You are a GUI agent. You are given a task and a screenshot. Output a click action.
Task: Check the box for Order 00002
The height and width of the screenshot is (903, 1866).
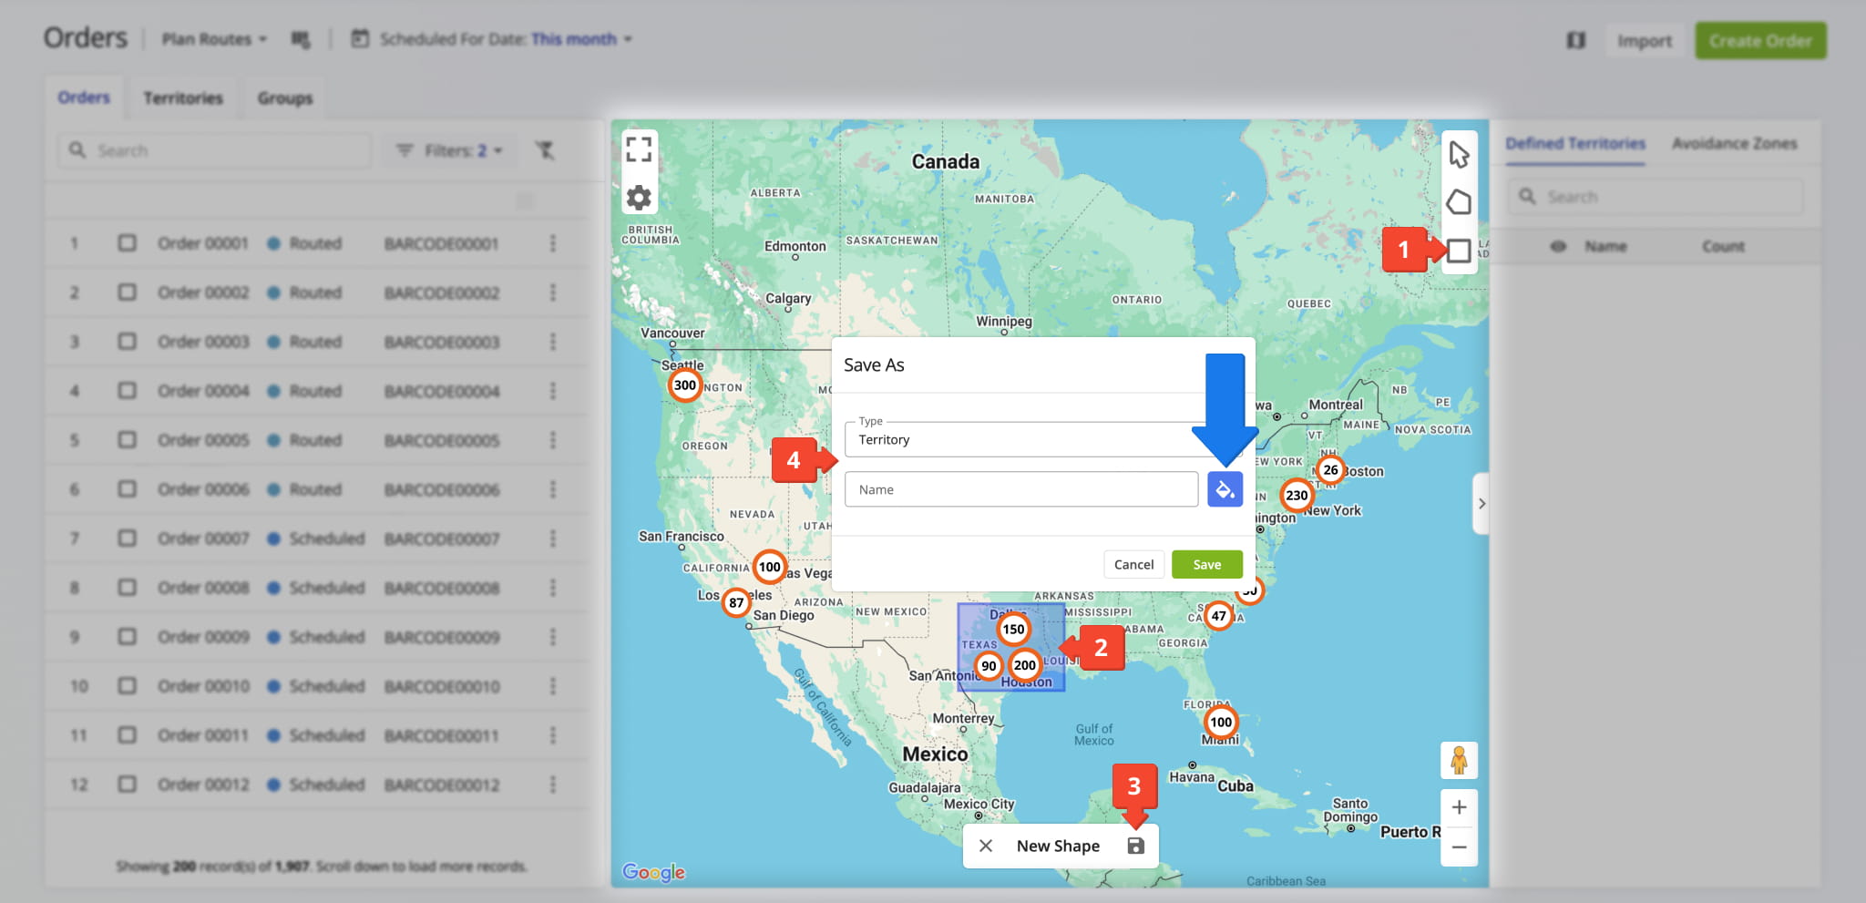tap(128, 292)
